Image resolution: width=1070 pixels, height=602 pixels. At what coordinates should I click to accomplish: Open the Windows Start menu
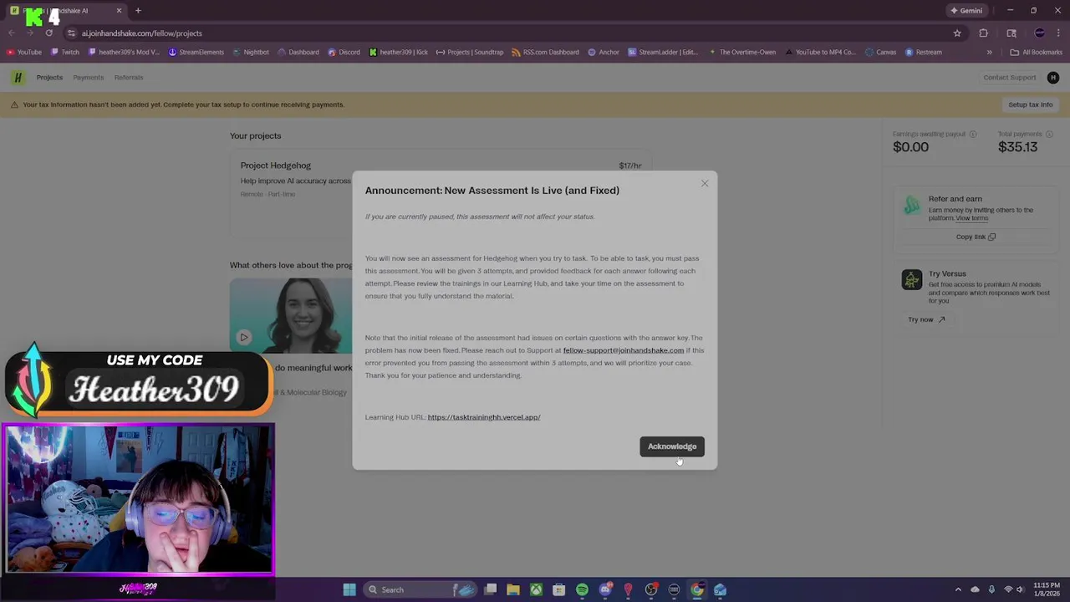pos(349,589)
